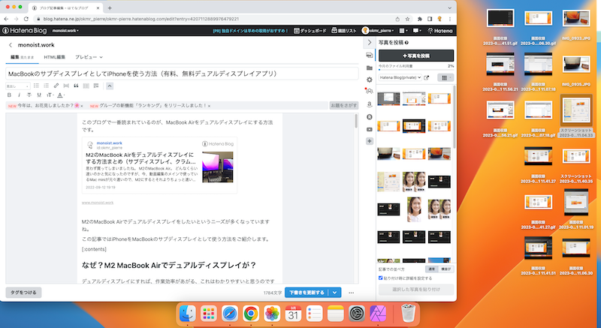The width and height of the screenshot is (601, 328).
Task: Open the ダッシュボード link
Action: tap(310, 31)
